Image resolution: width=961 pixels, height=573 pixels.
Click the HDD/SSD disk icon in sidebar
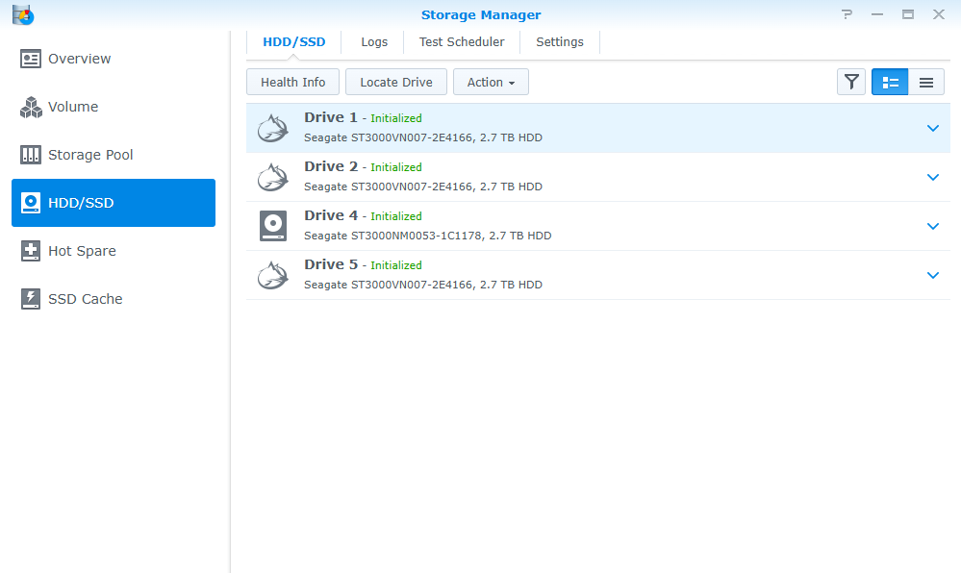pyautogui.click(x=31, y=203)
